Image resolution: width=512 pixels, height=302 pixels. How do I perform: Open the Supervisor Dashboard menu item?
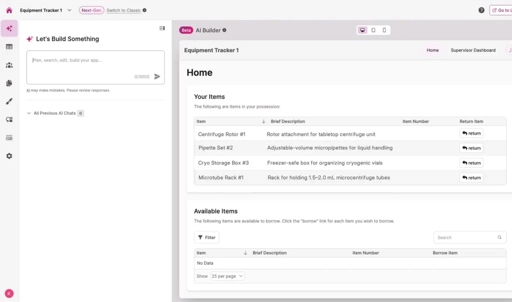tap(473, 50)
